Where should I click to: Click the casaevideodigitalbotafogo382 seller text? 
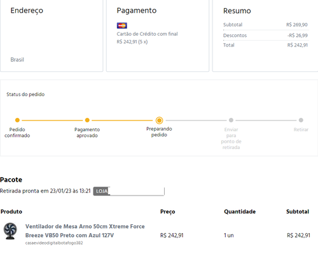pos(54,243)
